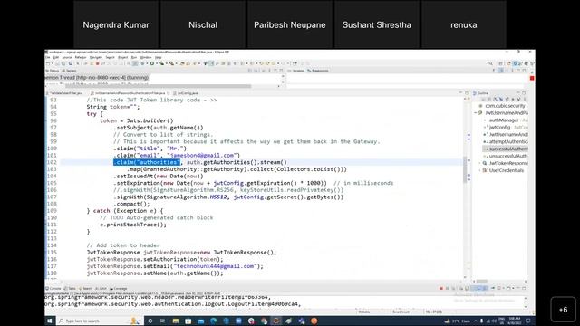Screen dimensions: 580x326
Task: Switch to the Console tab
Action: pyautogui.click(x=53, y=288)
